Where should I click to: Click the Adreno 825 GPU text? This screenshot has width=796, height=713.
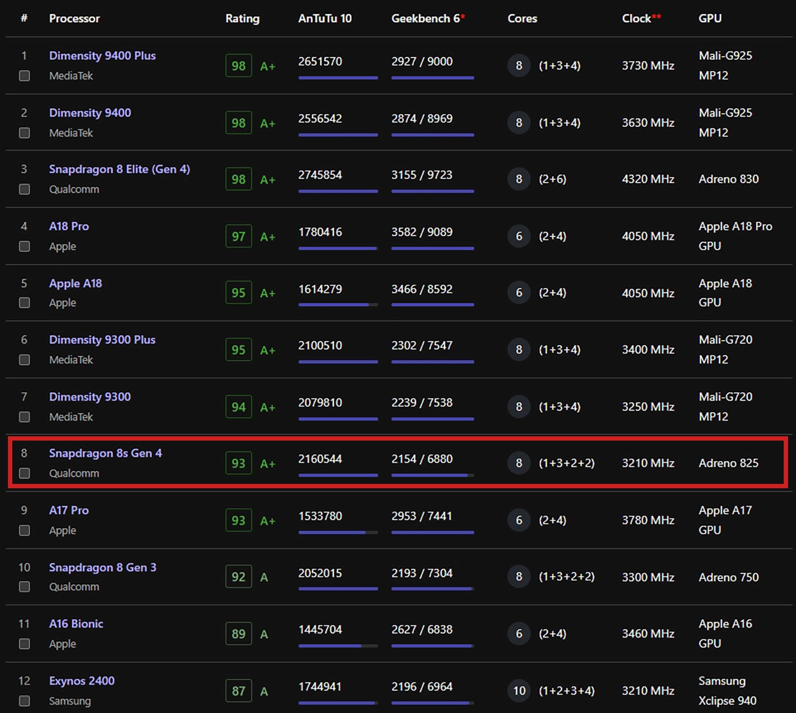(x=729, y=463)
